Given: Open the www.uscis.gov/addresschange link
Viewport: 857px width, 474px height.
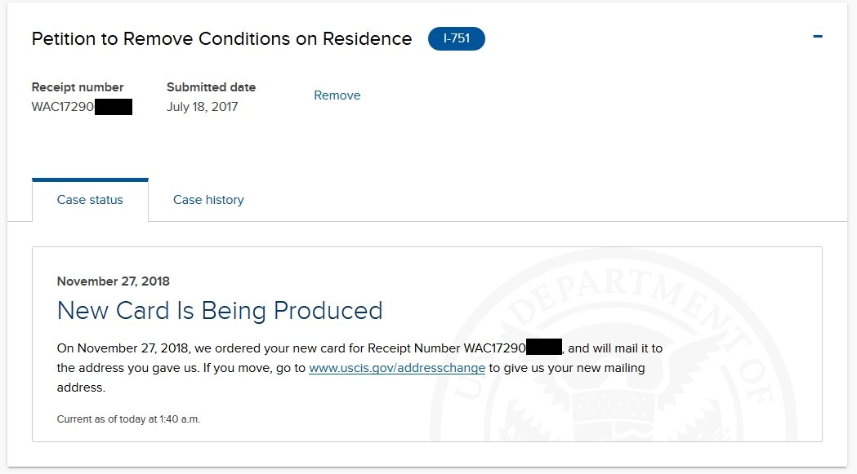Looking at the screenshot, I should click(x=397, y=368).
